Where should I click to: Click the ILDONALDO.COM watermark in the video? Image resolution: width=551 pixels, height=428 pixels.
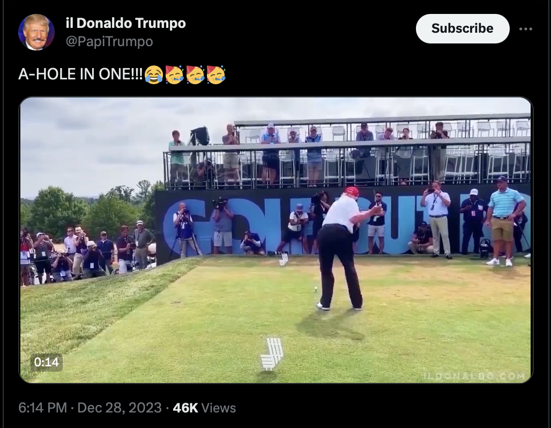[474, 376]
